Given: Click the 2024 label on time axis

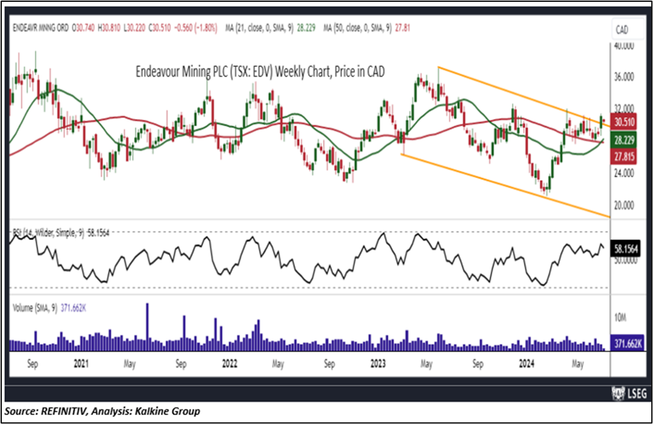Looking at the screenshot, I should coord(527,364).
